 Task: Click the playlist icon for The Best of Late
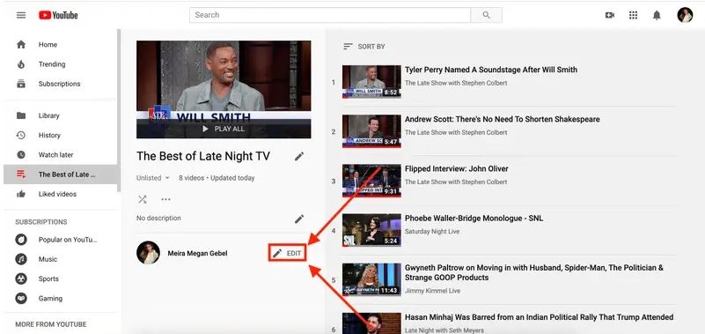pyautogui.click(x=21, y=174)
